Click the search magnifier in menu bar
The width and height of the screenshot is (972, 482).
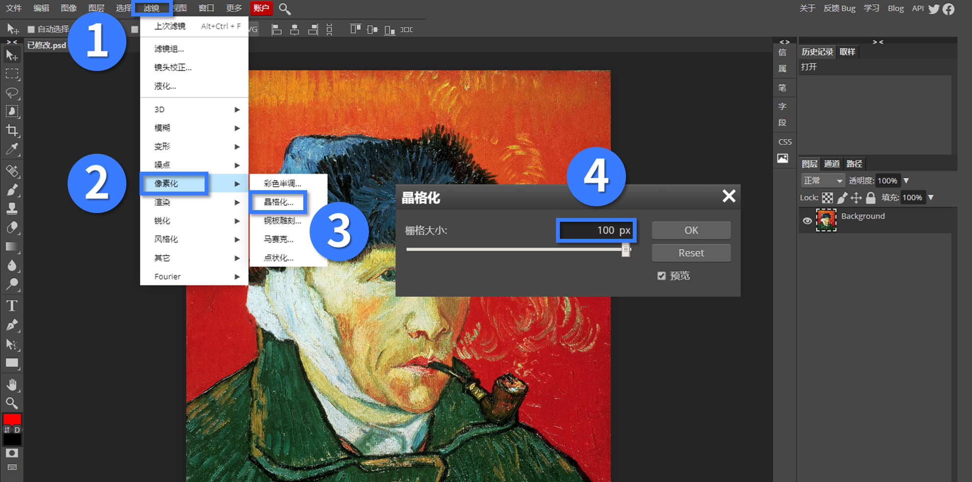284,8
